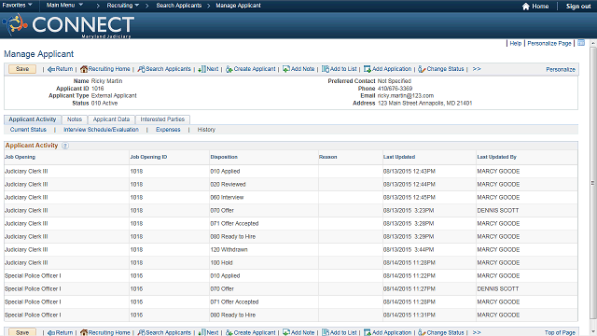Click the Next icon in bottom toolbar

coord(201,332)
